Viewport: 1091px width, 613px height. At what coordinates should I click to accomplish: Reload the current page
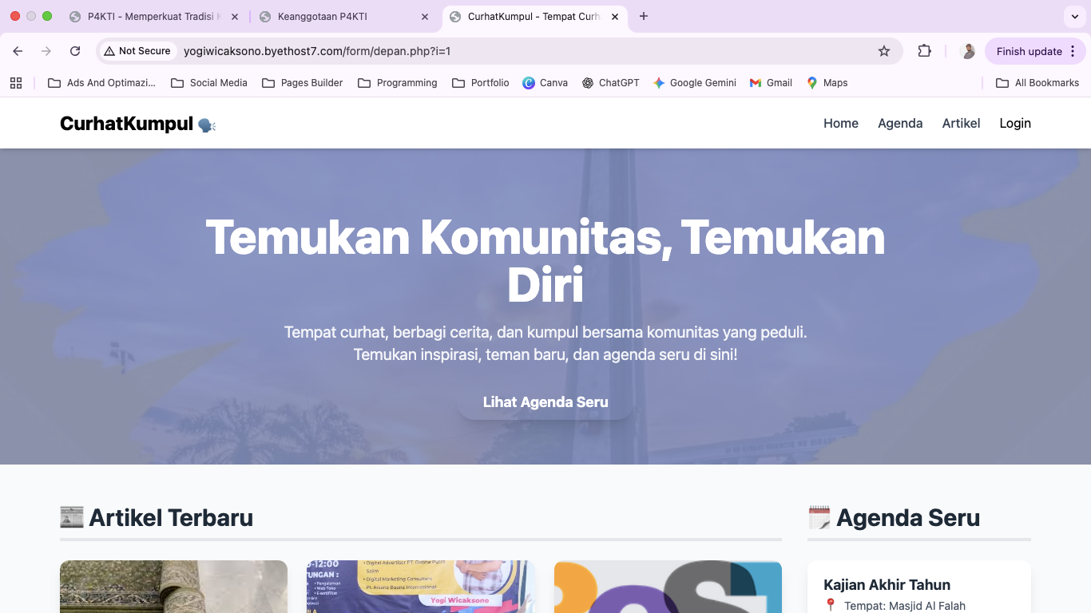point(75,51)
